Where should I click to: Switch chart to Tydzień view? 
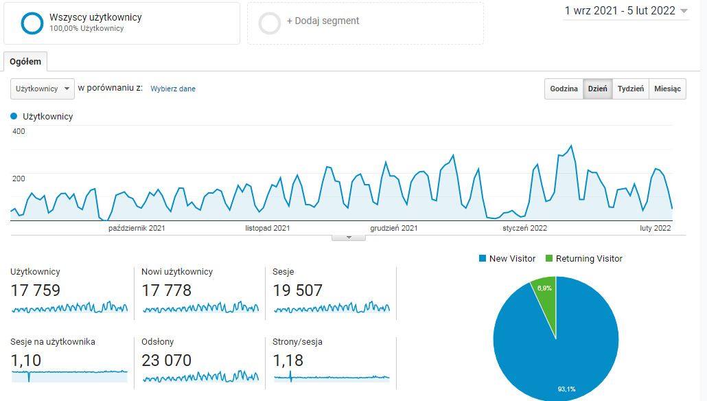(630, 89)
